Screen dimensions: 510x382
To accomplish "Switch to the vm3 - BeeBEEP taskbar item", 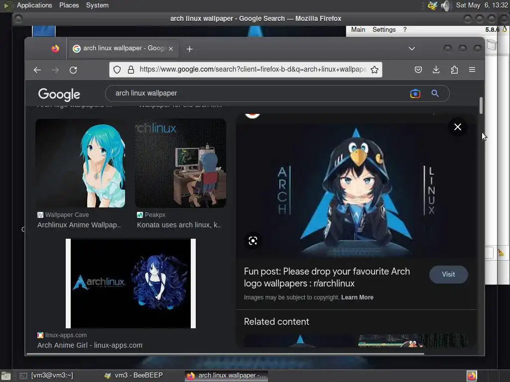I will click(133, 376).
